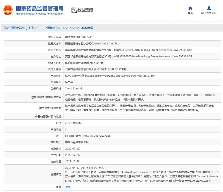Click the bulb icon beside 注
This screenshot has height=192, width=223.
pyautogui.click(x=57, y=187)
